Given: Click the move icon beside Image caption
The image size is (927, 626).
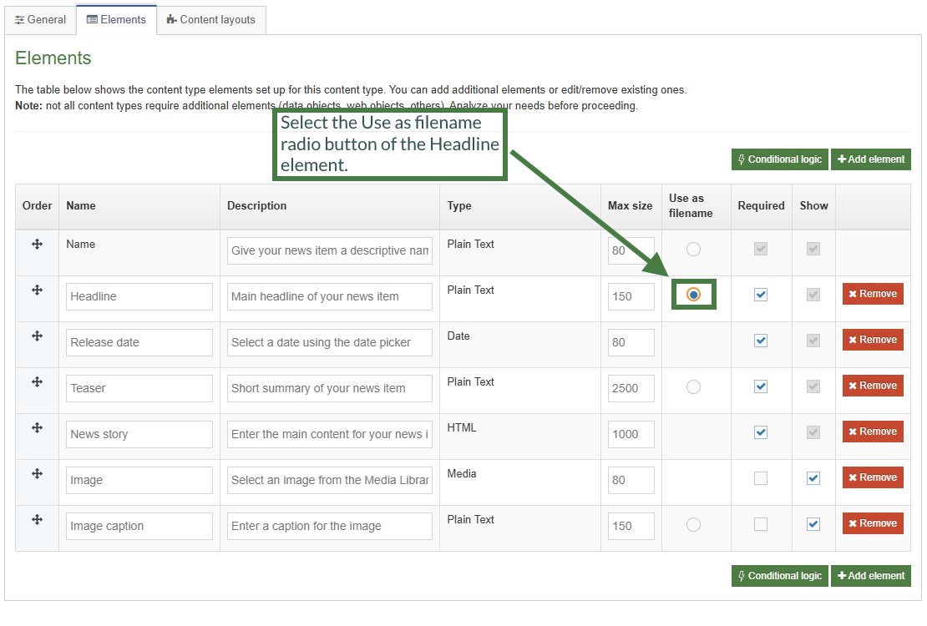Looking at the screenshot, I should (35, 519).
